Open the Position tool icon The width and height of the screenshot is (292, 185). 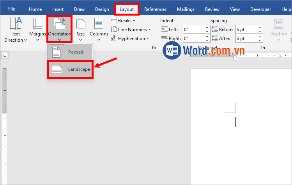278,25
